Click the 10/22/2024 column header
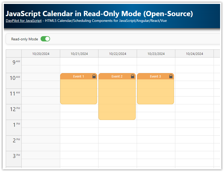This screenshot has height=172, width=224. coord(117,54)
